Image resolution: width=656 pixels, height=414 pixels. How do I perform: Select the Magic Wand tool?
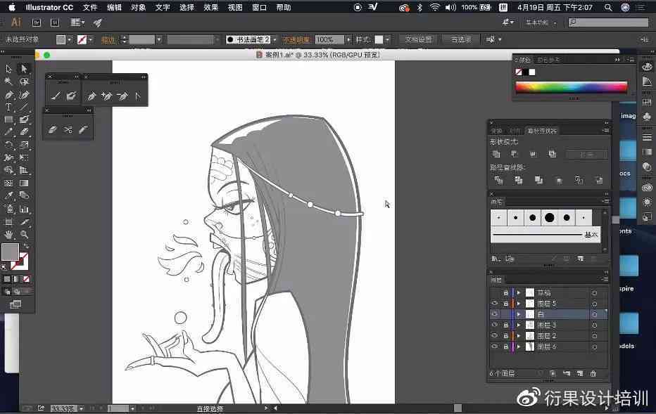click(8, 82)
